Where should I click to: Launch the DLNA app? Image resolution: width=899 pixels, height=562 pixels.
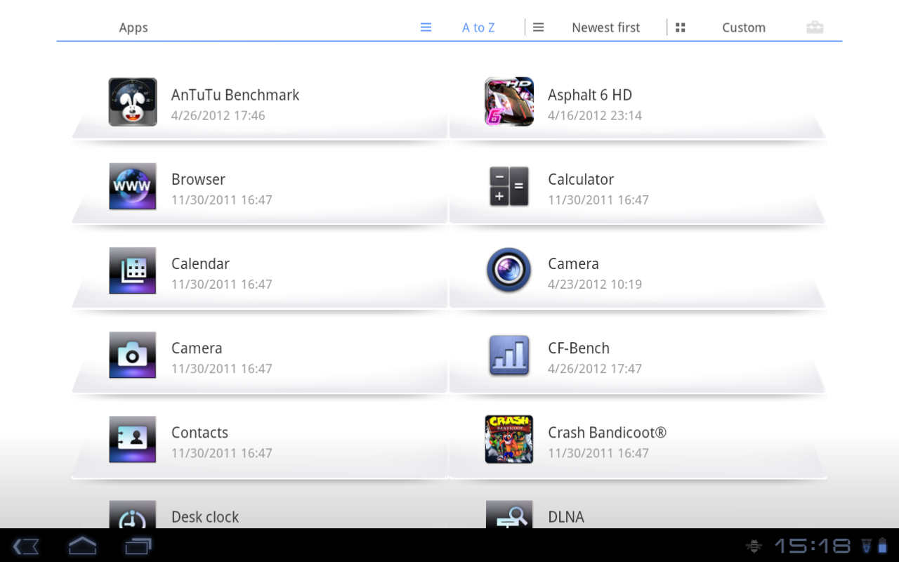tap(565, 516)
